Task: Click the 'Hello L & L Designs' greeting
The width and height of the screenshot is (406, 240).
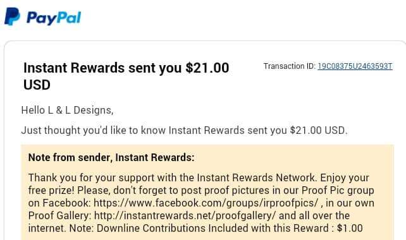Action: pos(67,110)
